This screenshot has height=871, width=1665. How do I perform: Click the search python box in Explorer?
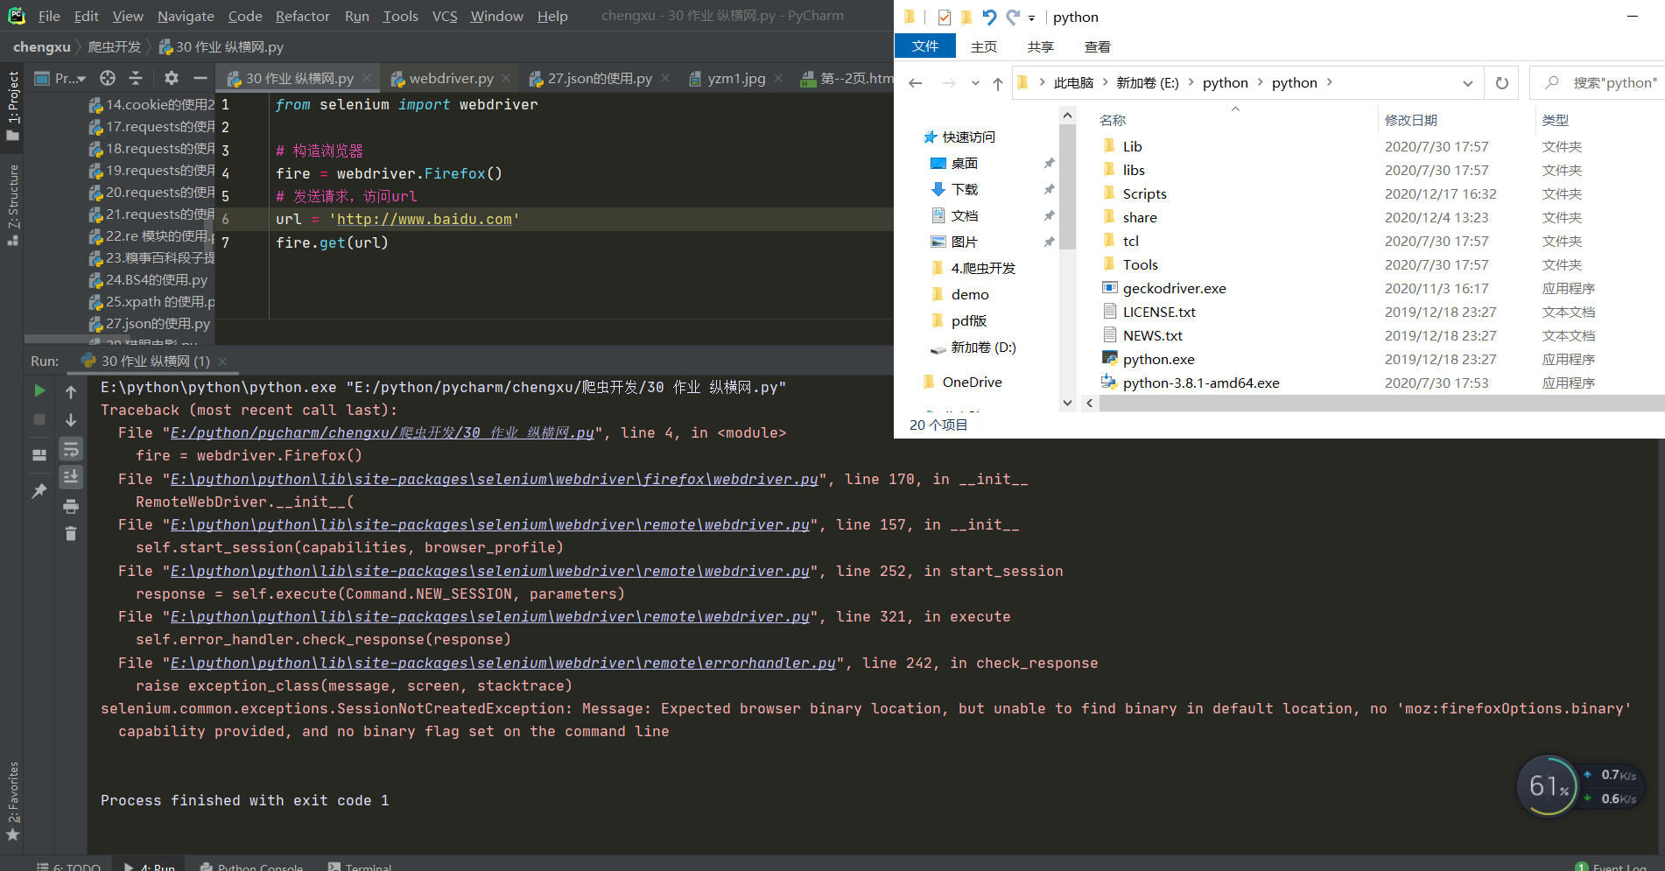(x=1598, y=82)
